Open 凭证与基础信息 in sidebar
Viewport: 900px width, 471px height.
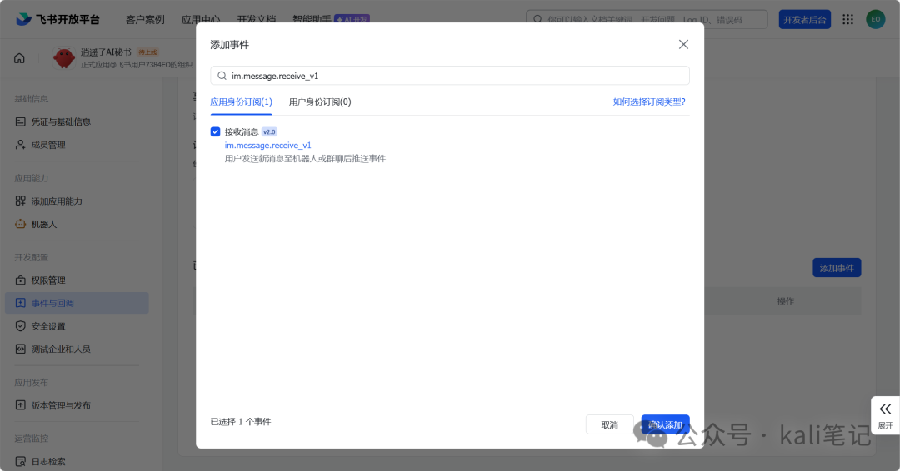tap(61, 121)
